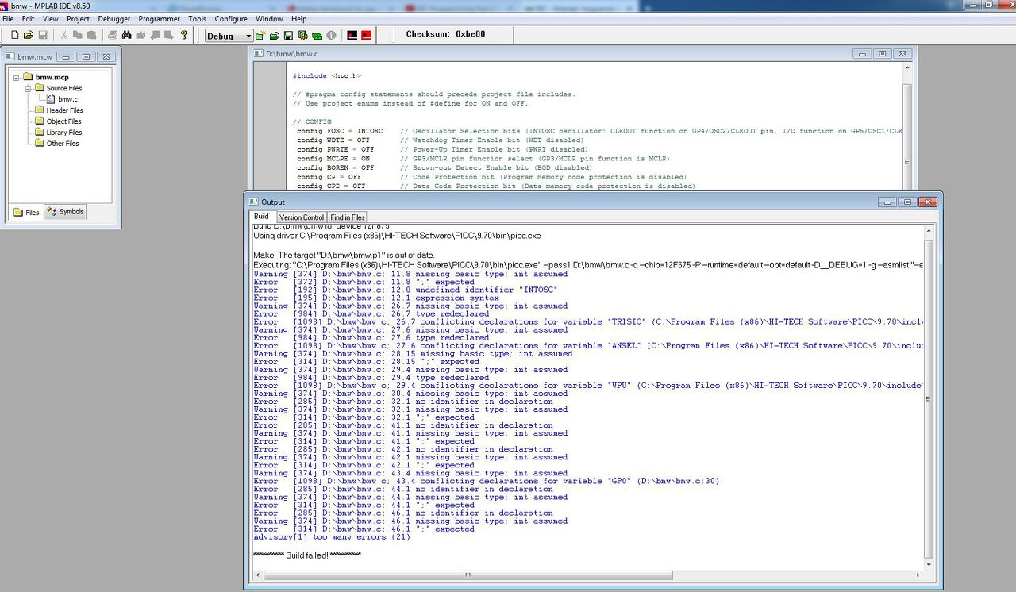Click the New File toolbar icon
Viewport: 1016px width, 592px height.
pyautogui.click(x=17, y=35)
